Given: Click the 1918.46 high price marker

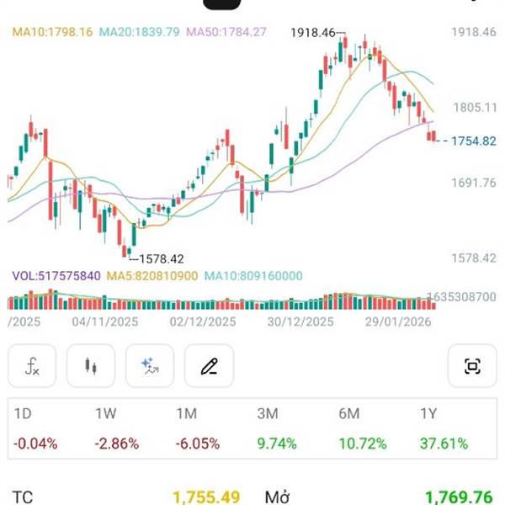Looking at the screenshot, I should [x=312, y=33].
